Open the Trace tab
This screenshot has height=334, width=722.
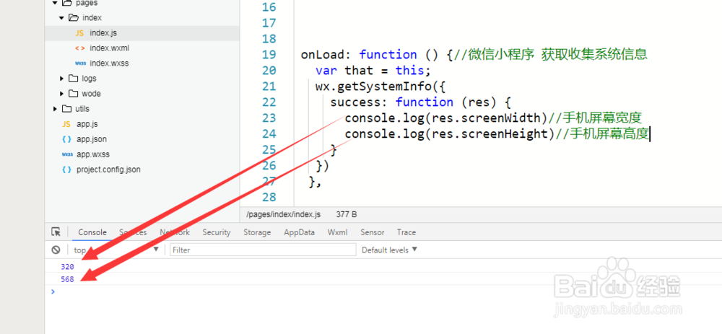tap(406, 232)
